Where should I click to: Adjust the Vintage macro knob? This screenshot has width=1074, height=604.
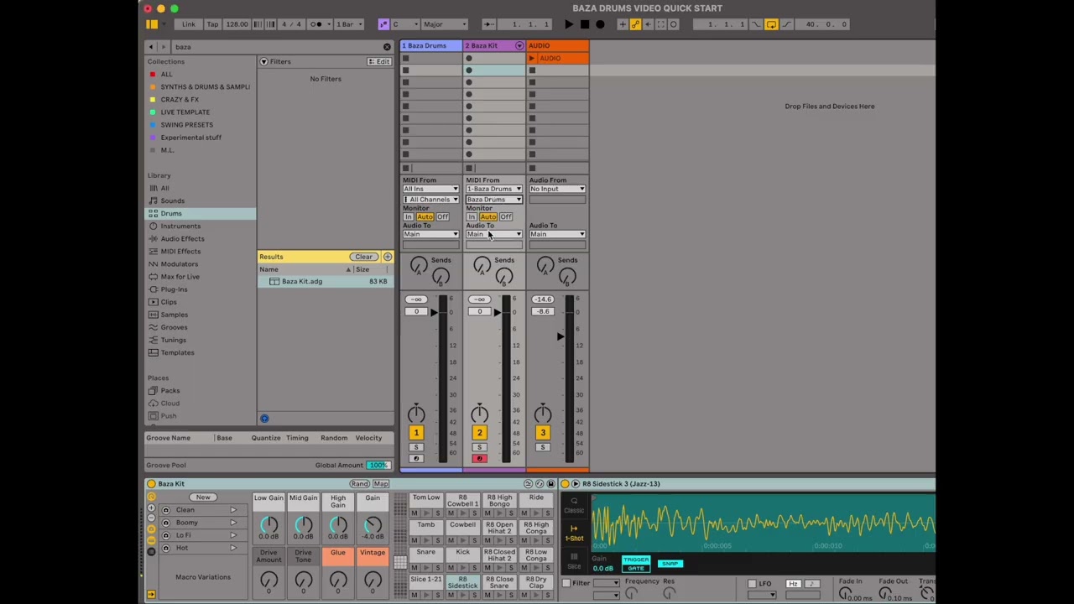[373, 580]
